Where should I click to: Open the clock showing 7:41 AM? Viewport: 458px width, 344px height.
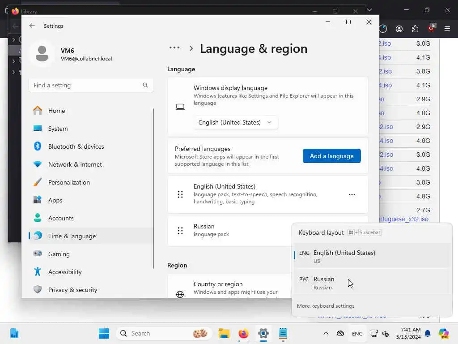click(408, 333)
